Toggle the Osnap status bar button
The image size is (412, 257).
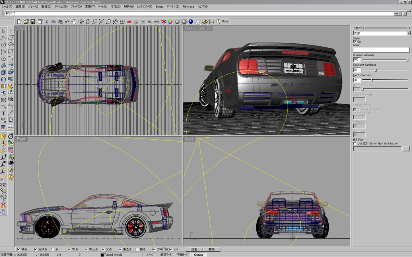click(x=199, y=255)
